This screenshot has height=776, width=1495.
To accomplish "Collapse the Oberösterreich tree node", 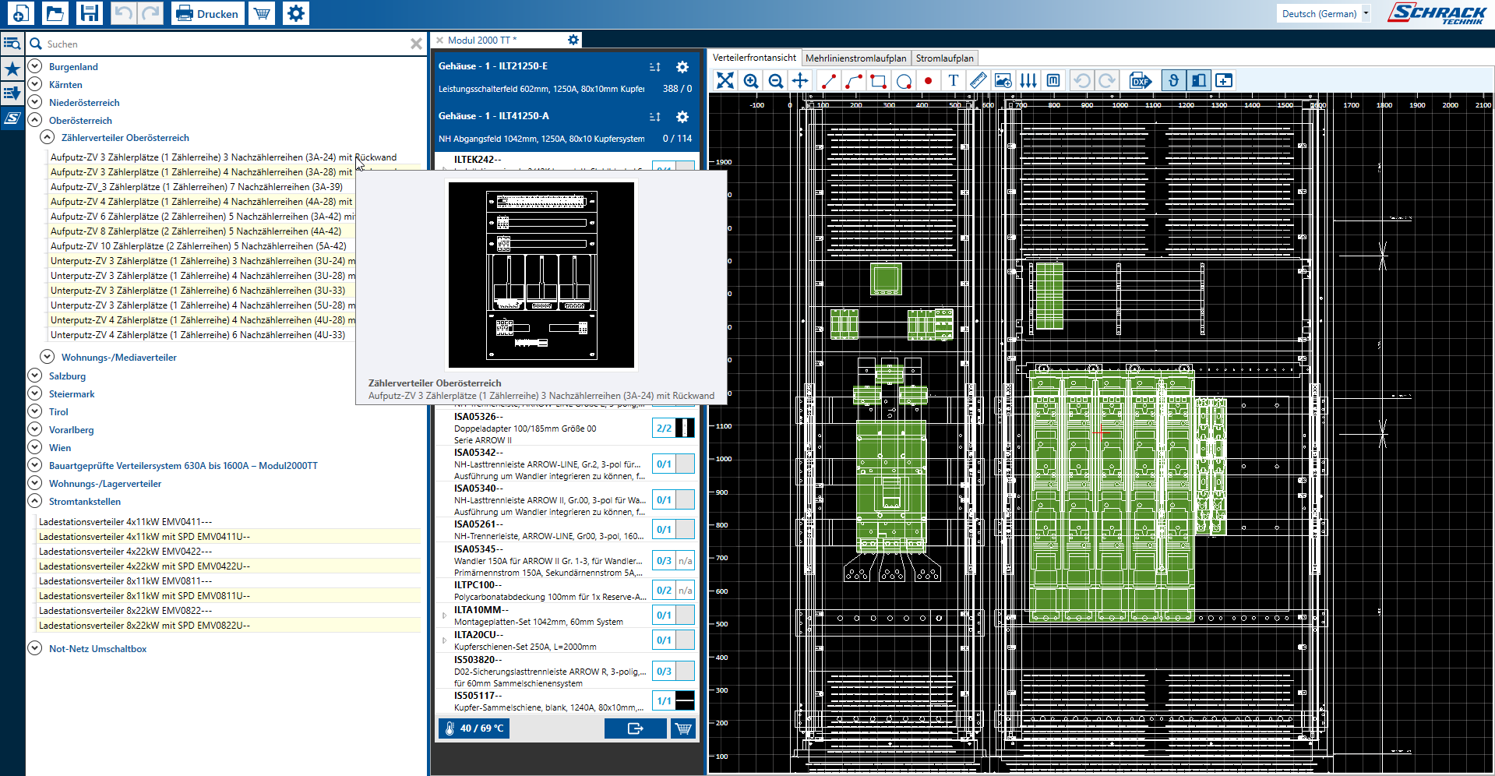I will pos(35,120).
